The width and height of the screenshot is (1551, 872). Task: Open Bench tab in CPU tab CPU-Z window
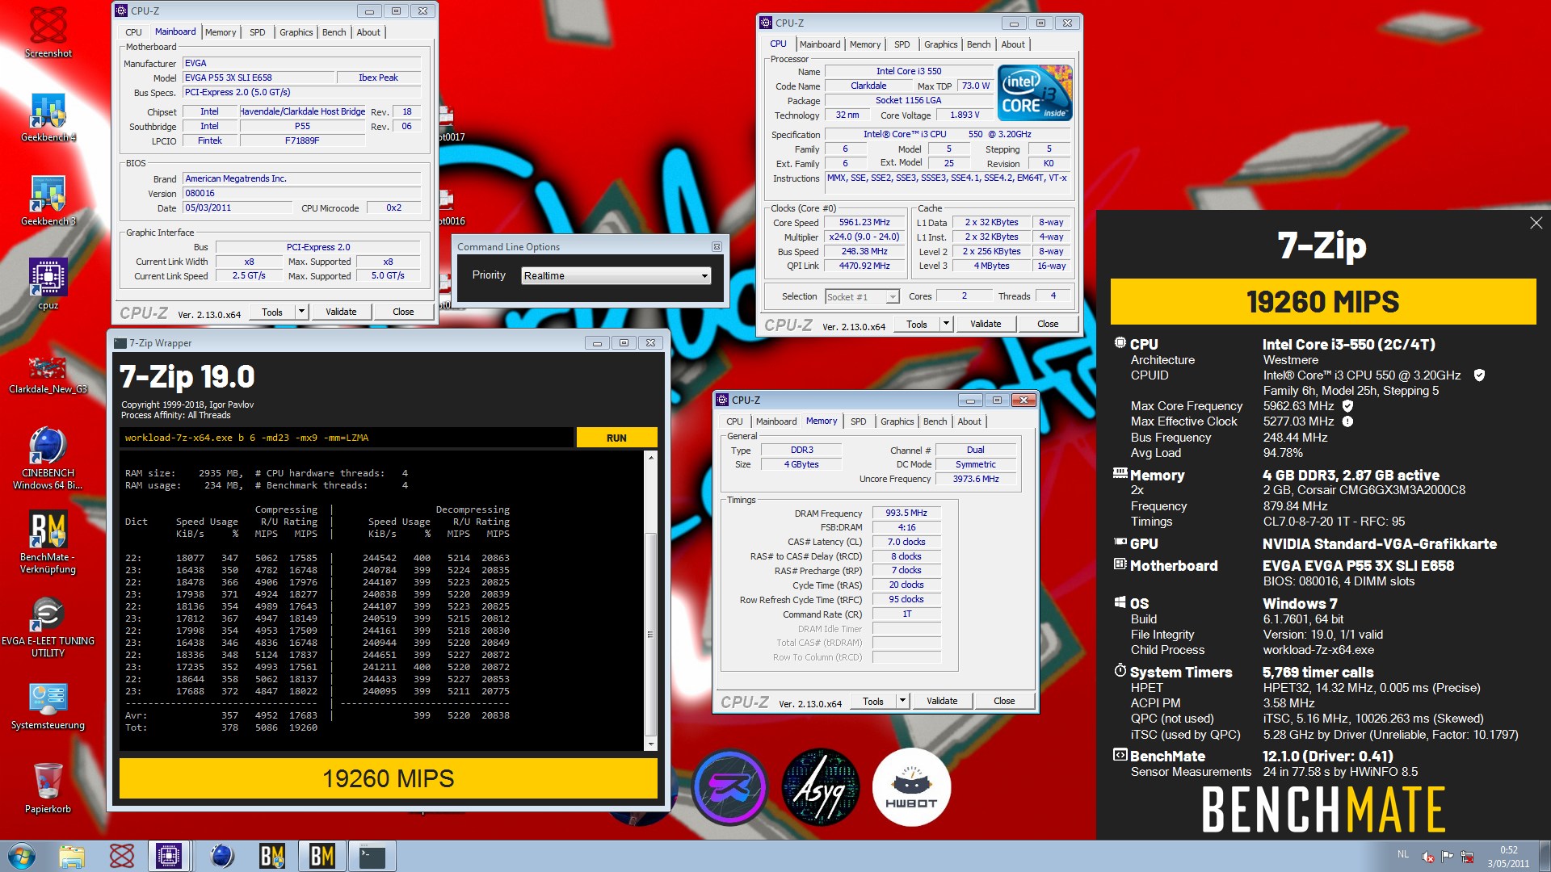(978, 44)
